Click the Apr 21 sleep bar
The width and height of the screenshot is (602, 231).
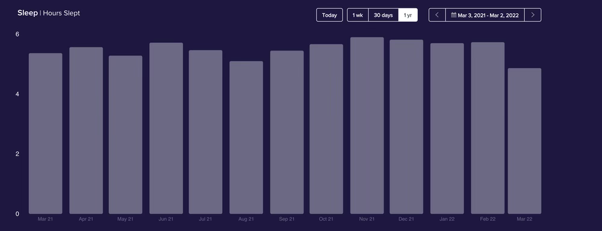86,131
